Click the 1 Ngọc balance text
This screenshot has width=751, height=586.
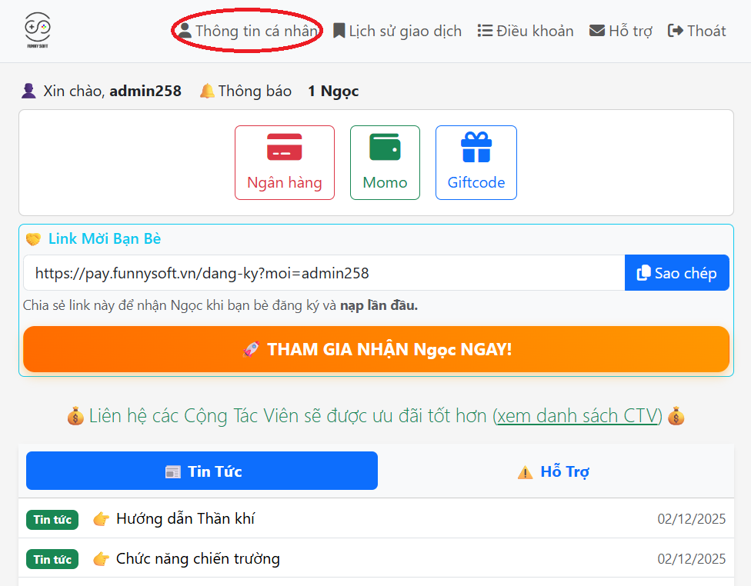(x=333, y=92)
